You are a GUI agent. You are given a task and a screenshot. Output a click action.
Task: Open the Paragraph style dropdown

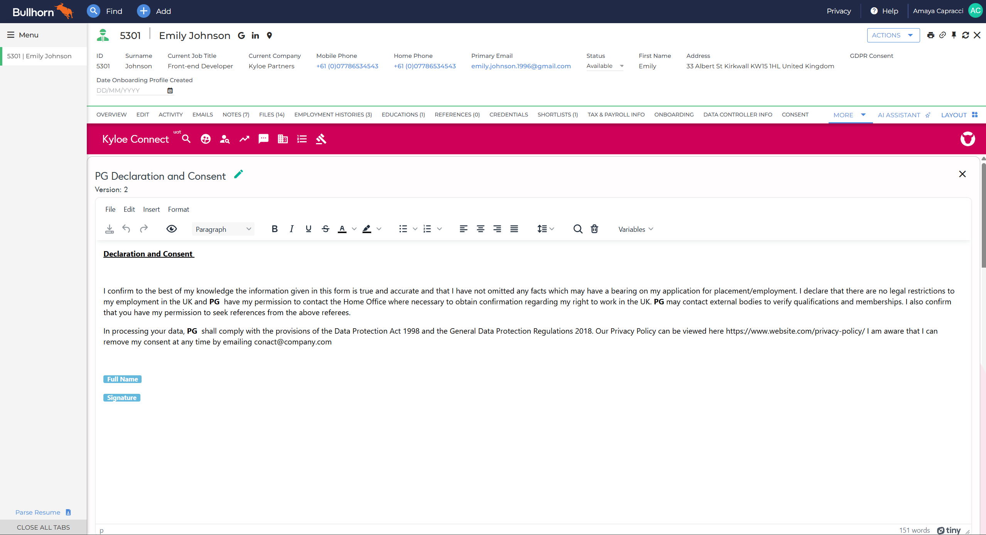click(x=223, y=229)
